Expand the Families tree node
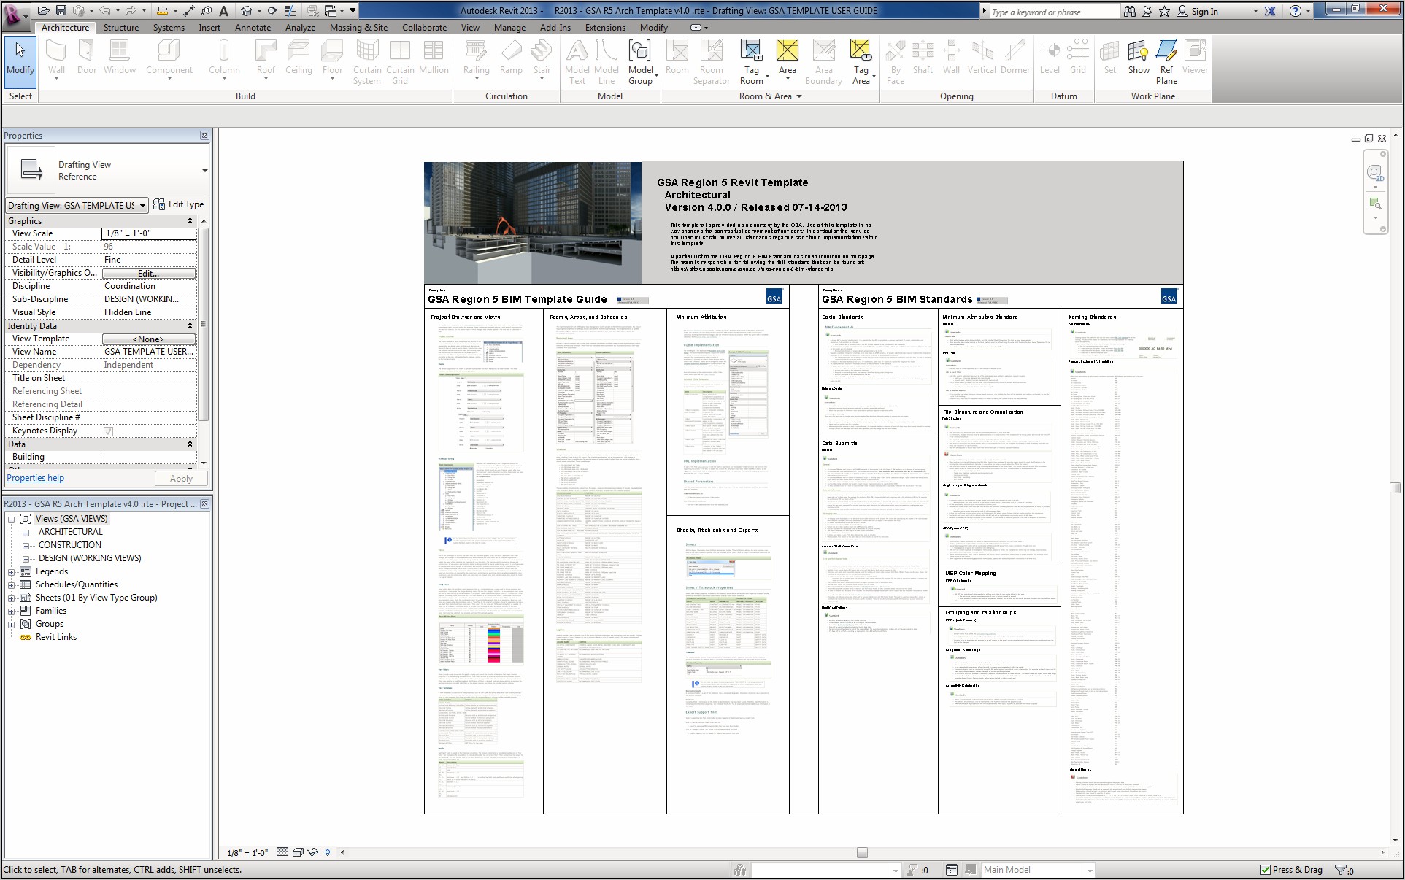Screen dimensions: 1405x880 [x=12, y=611]
